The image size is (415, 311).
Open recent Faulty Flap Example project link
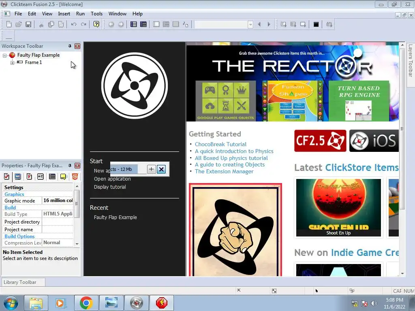point(116,217)
